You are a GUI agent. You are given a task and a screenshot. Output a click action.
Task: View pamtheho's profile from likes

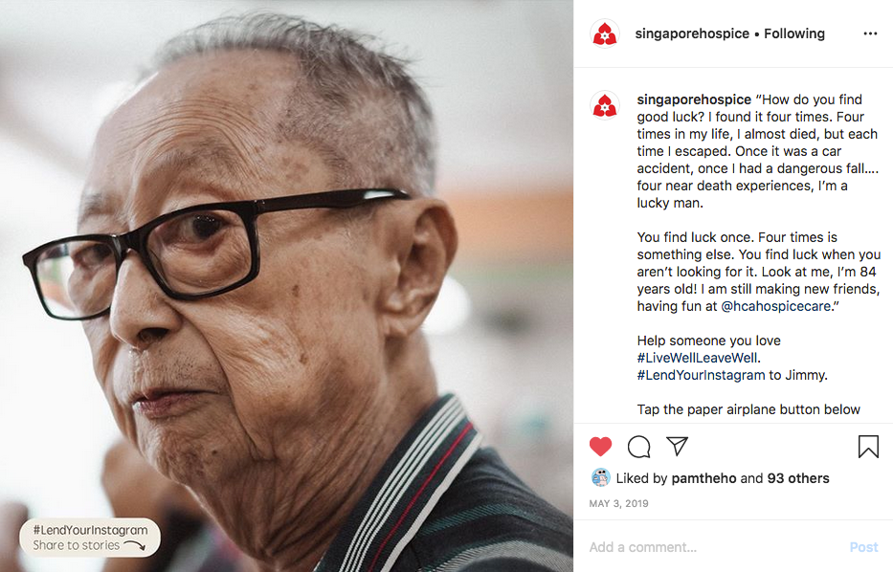point(703,478)
